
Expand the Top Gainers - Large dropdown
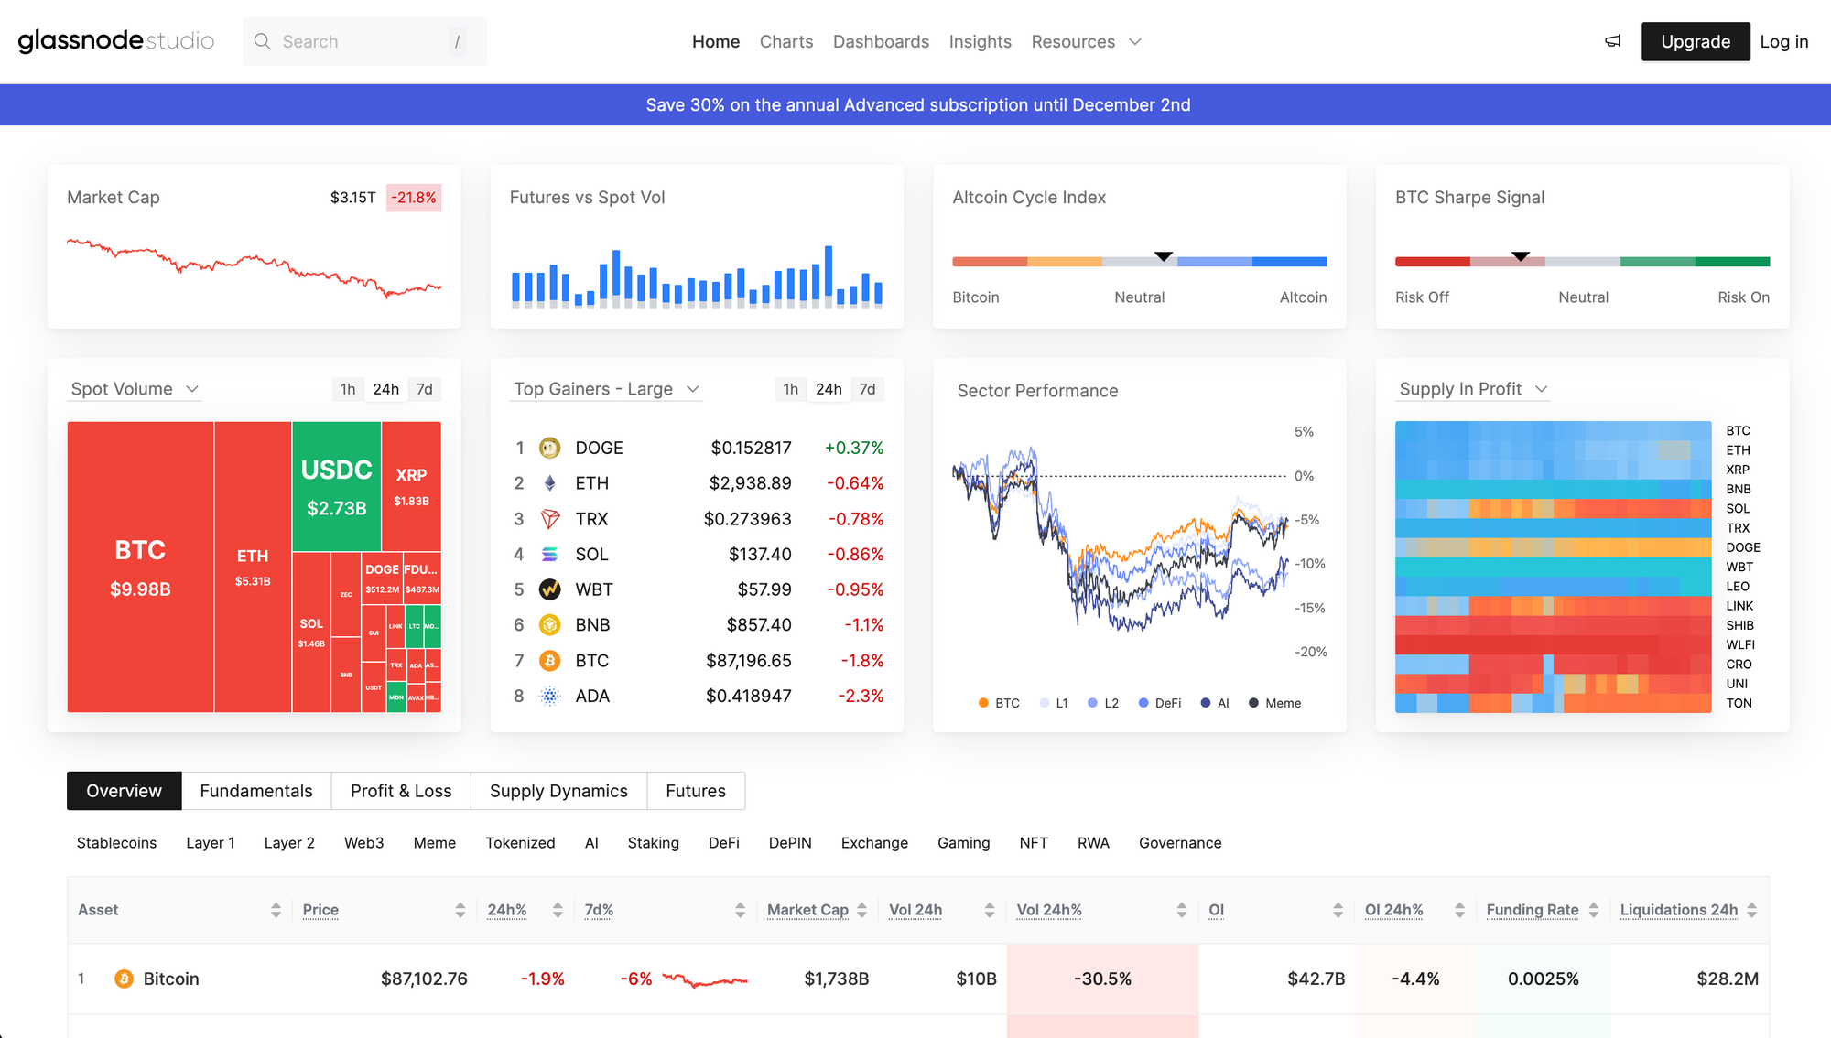click(606, 389)
